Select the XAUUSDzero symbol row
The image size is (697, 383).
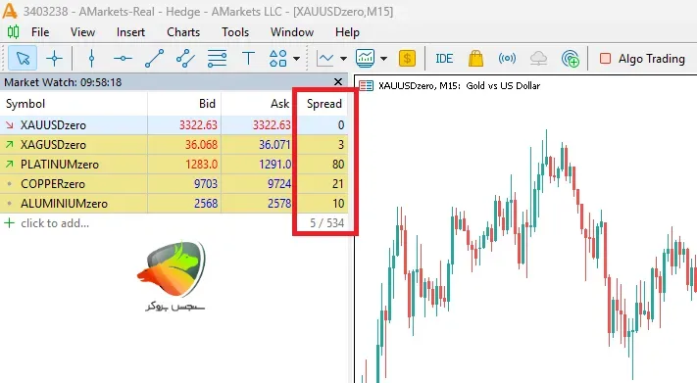[x=174, y=124]
